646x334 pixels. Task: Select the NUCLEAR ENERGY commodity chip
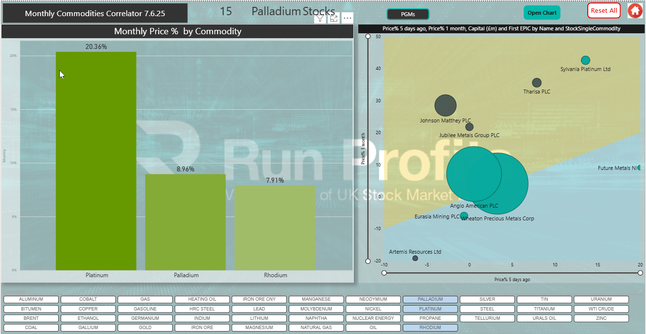[x=373, y=318]
